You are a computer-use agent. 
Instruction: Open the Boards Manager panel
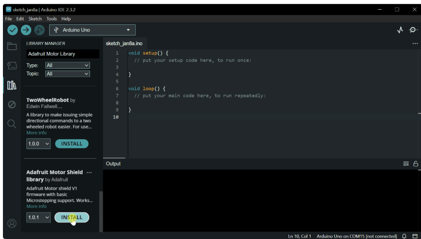click(12, 66)
